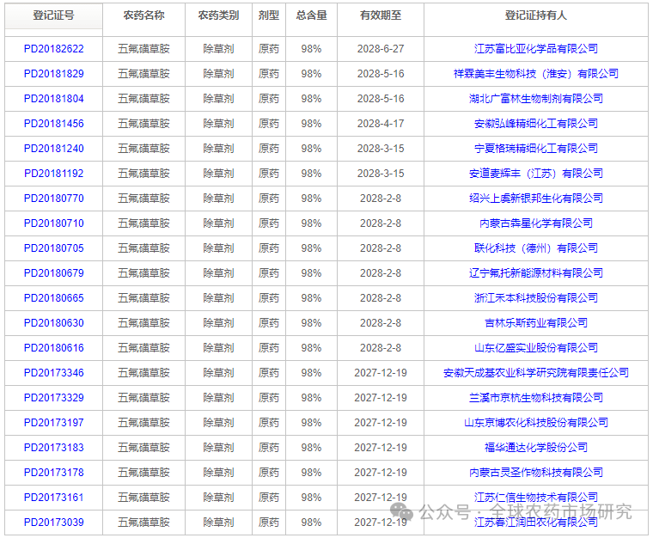Click the 农药名称 column header
The image size is (653, 538).
point(143,15)
